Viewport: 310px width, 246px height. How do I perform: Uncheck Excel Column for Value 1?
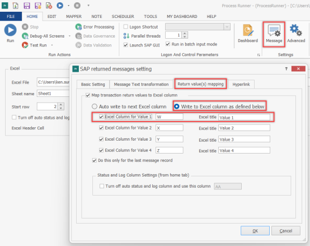tap(101, 117)
